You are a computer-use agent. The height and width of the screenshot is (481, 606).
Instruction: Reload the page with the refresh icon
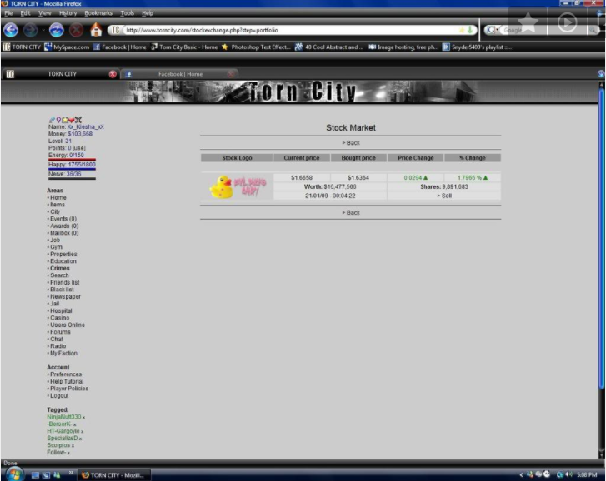[56, 30]
